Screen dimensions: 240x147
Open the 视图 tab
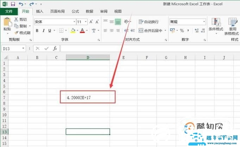(118, 12)
